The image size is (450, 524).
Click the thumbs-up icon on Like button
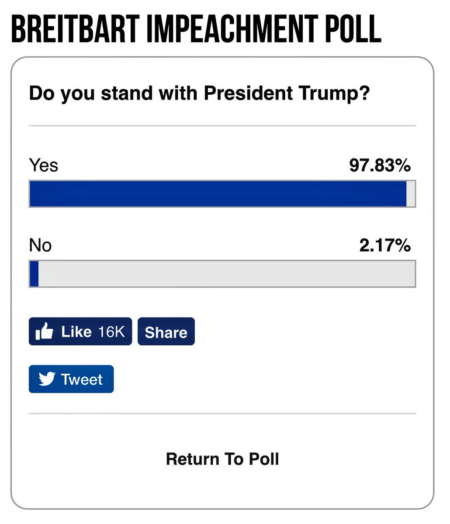coord(45,332)
